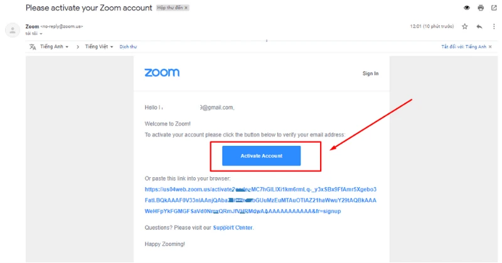Click the us04web.zoom.us activation URL
Screen dimensions: 502x263
(260, 189)
